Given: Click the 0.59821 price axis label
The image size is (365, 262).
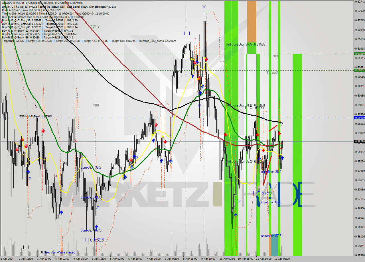Looking at the screenshot, I should tap(360, 105).
